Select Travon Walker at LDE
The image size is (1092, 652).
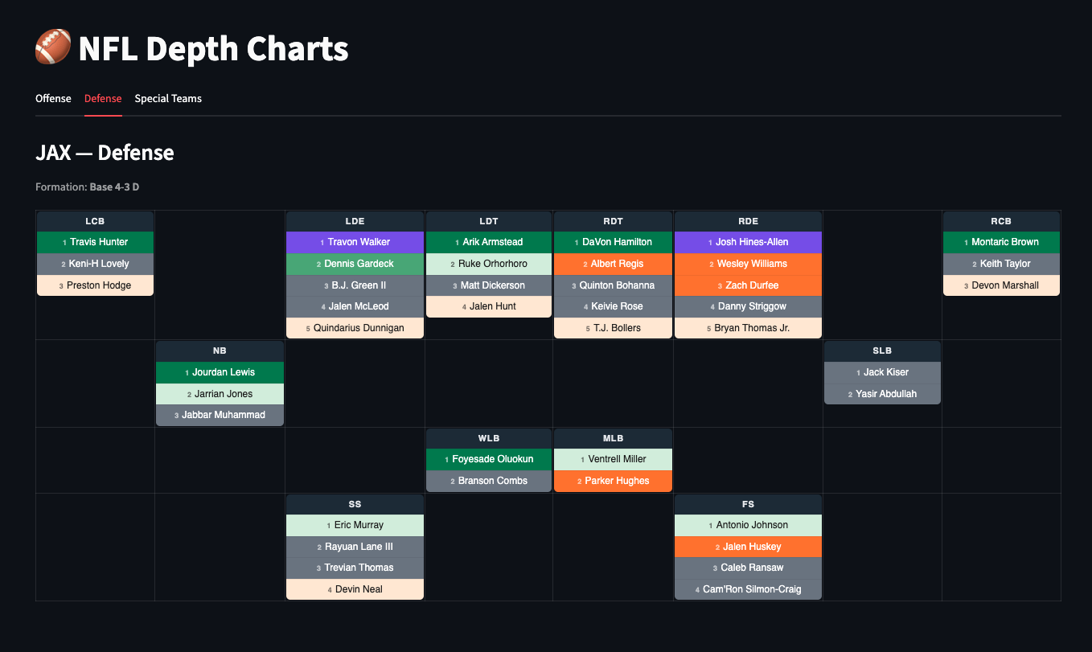(x=355, y=242)
